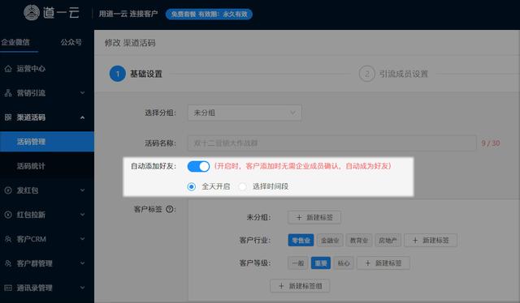Click the 红包拉新 sidebar icon
Screen dimensions: 520x303
point(8,215)
